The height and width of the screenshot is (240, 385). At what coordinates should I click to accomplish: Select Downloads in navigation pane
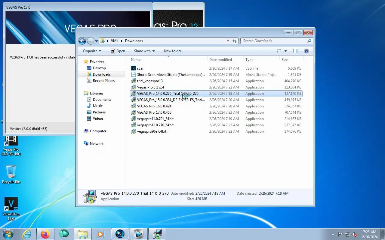coord(102,74)
